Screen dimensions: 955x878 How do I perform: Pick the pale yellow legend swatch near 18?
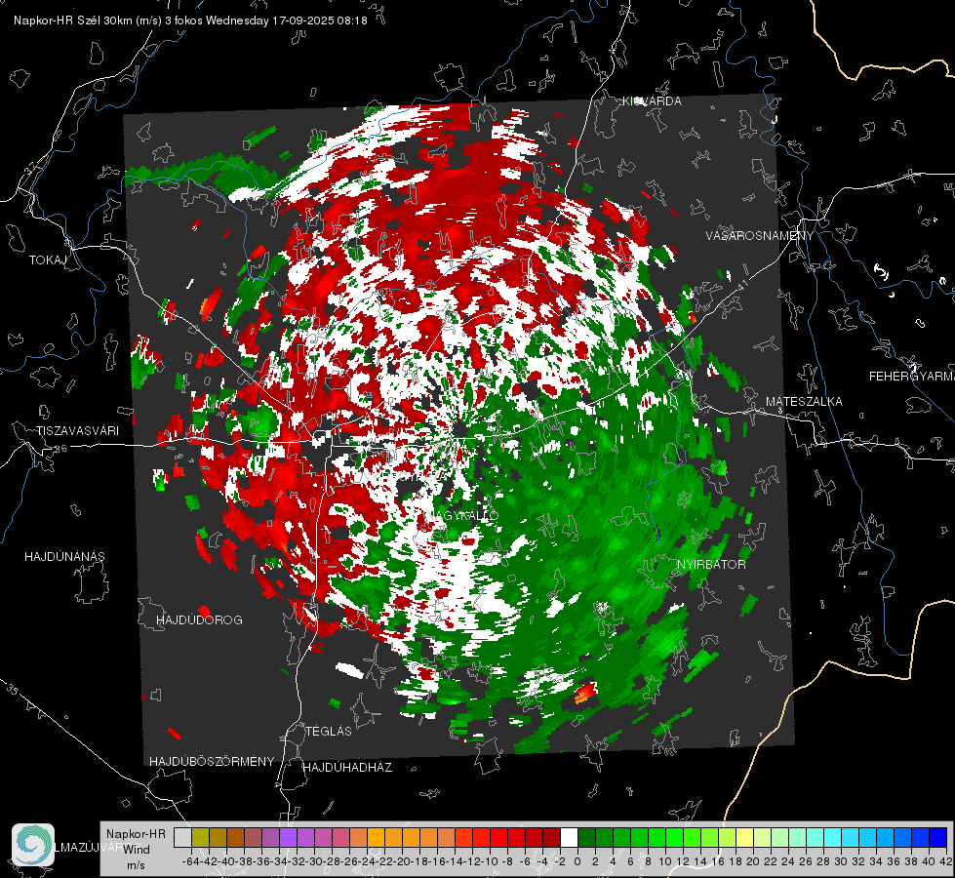click(x=745, y=838)
